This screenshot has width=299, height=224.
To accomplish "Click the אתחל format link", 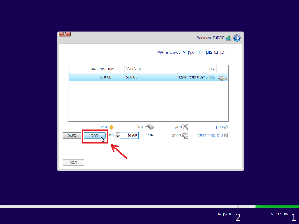I will coord(142,127).
